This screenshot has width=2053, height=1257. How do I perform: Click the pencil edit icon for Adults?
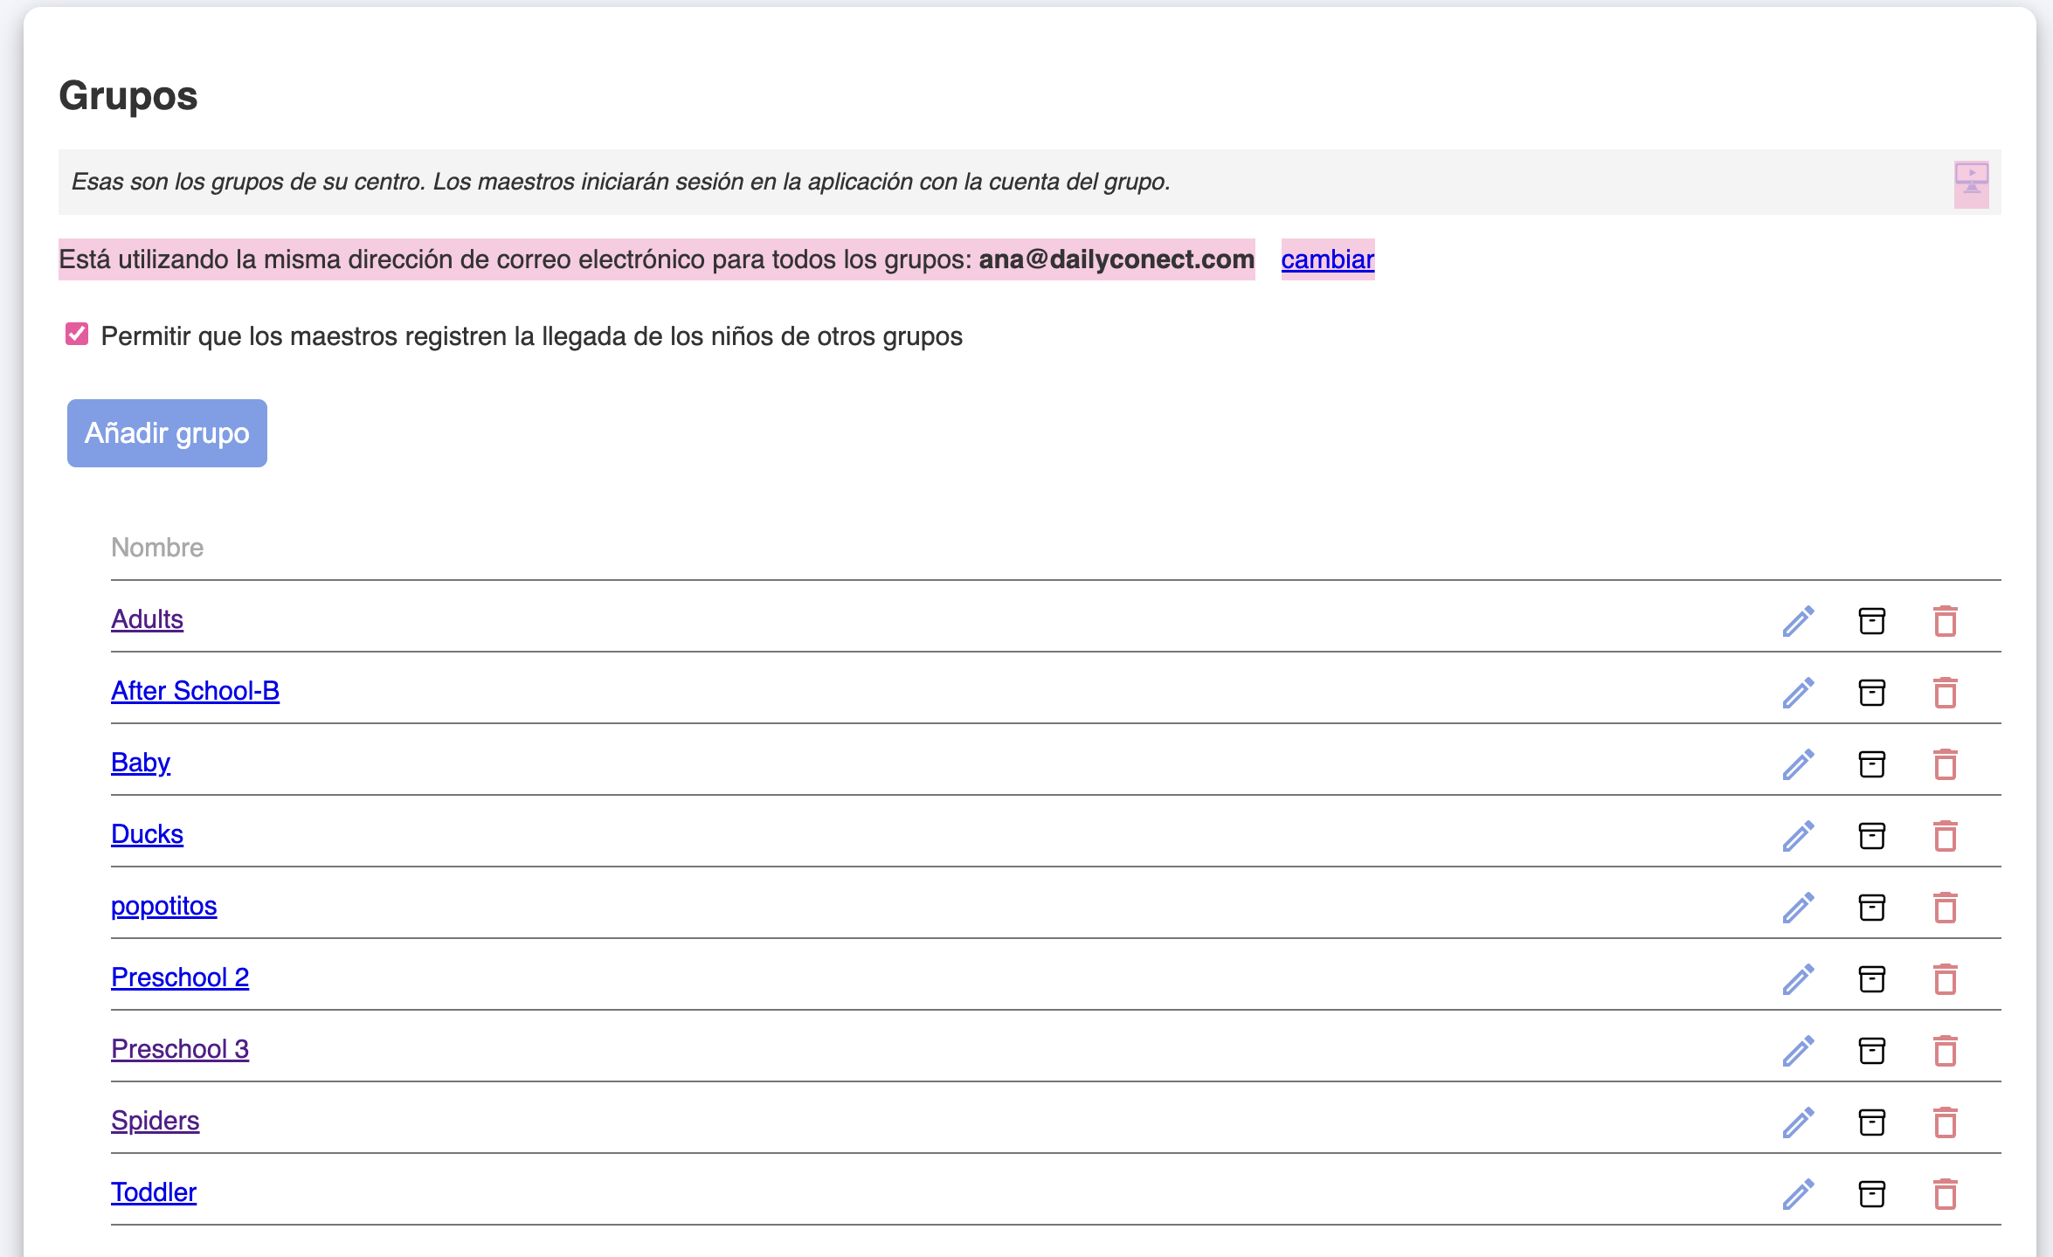click(x=1798, y=621)
